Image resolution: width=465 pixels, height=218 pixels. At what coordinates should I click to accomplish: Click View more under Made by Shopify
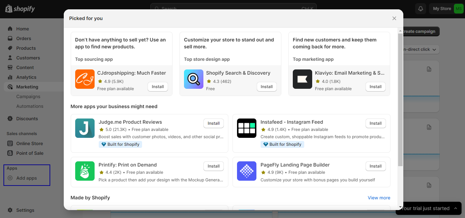[379, 198]
